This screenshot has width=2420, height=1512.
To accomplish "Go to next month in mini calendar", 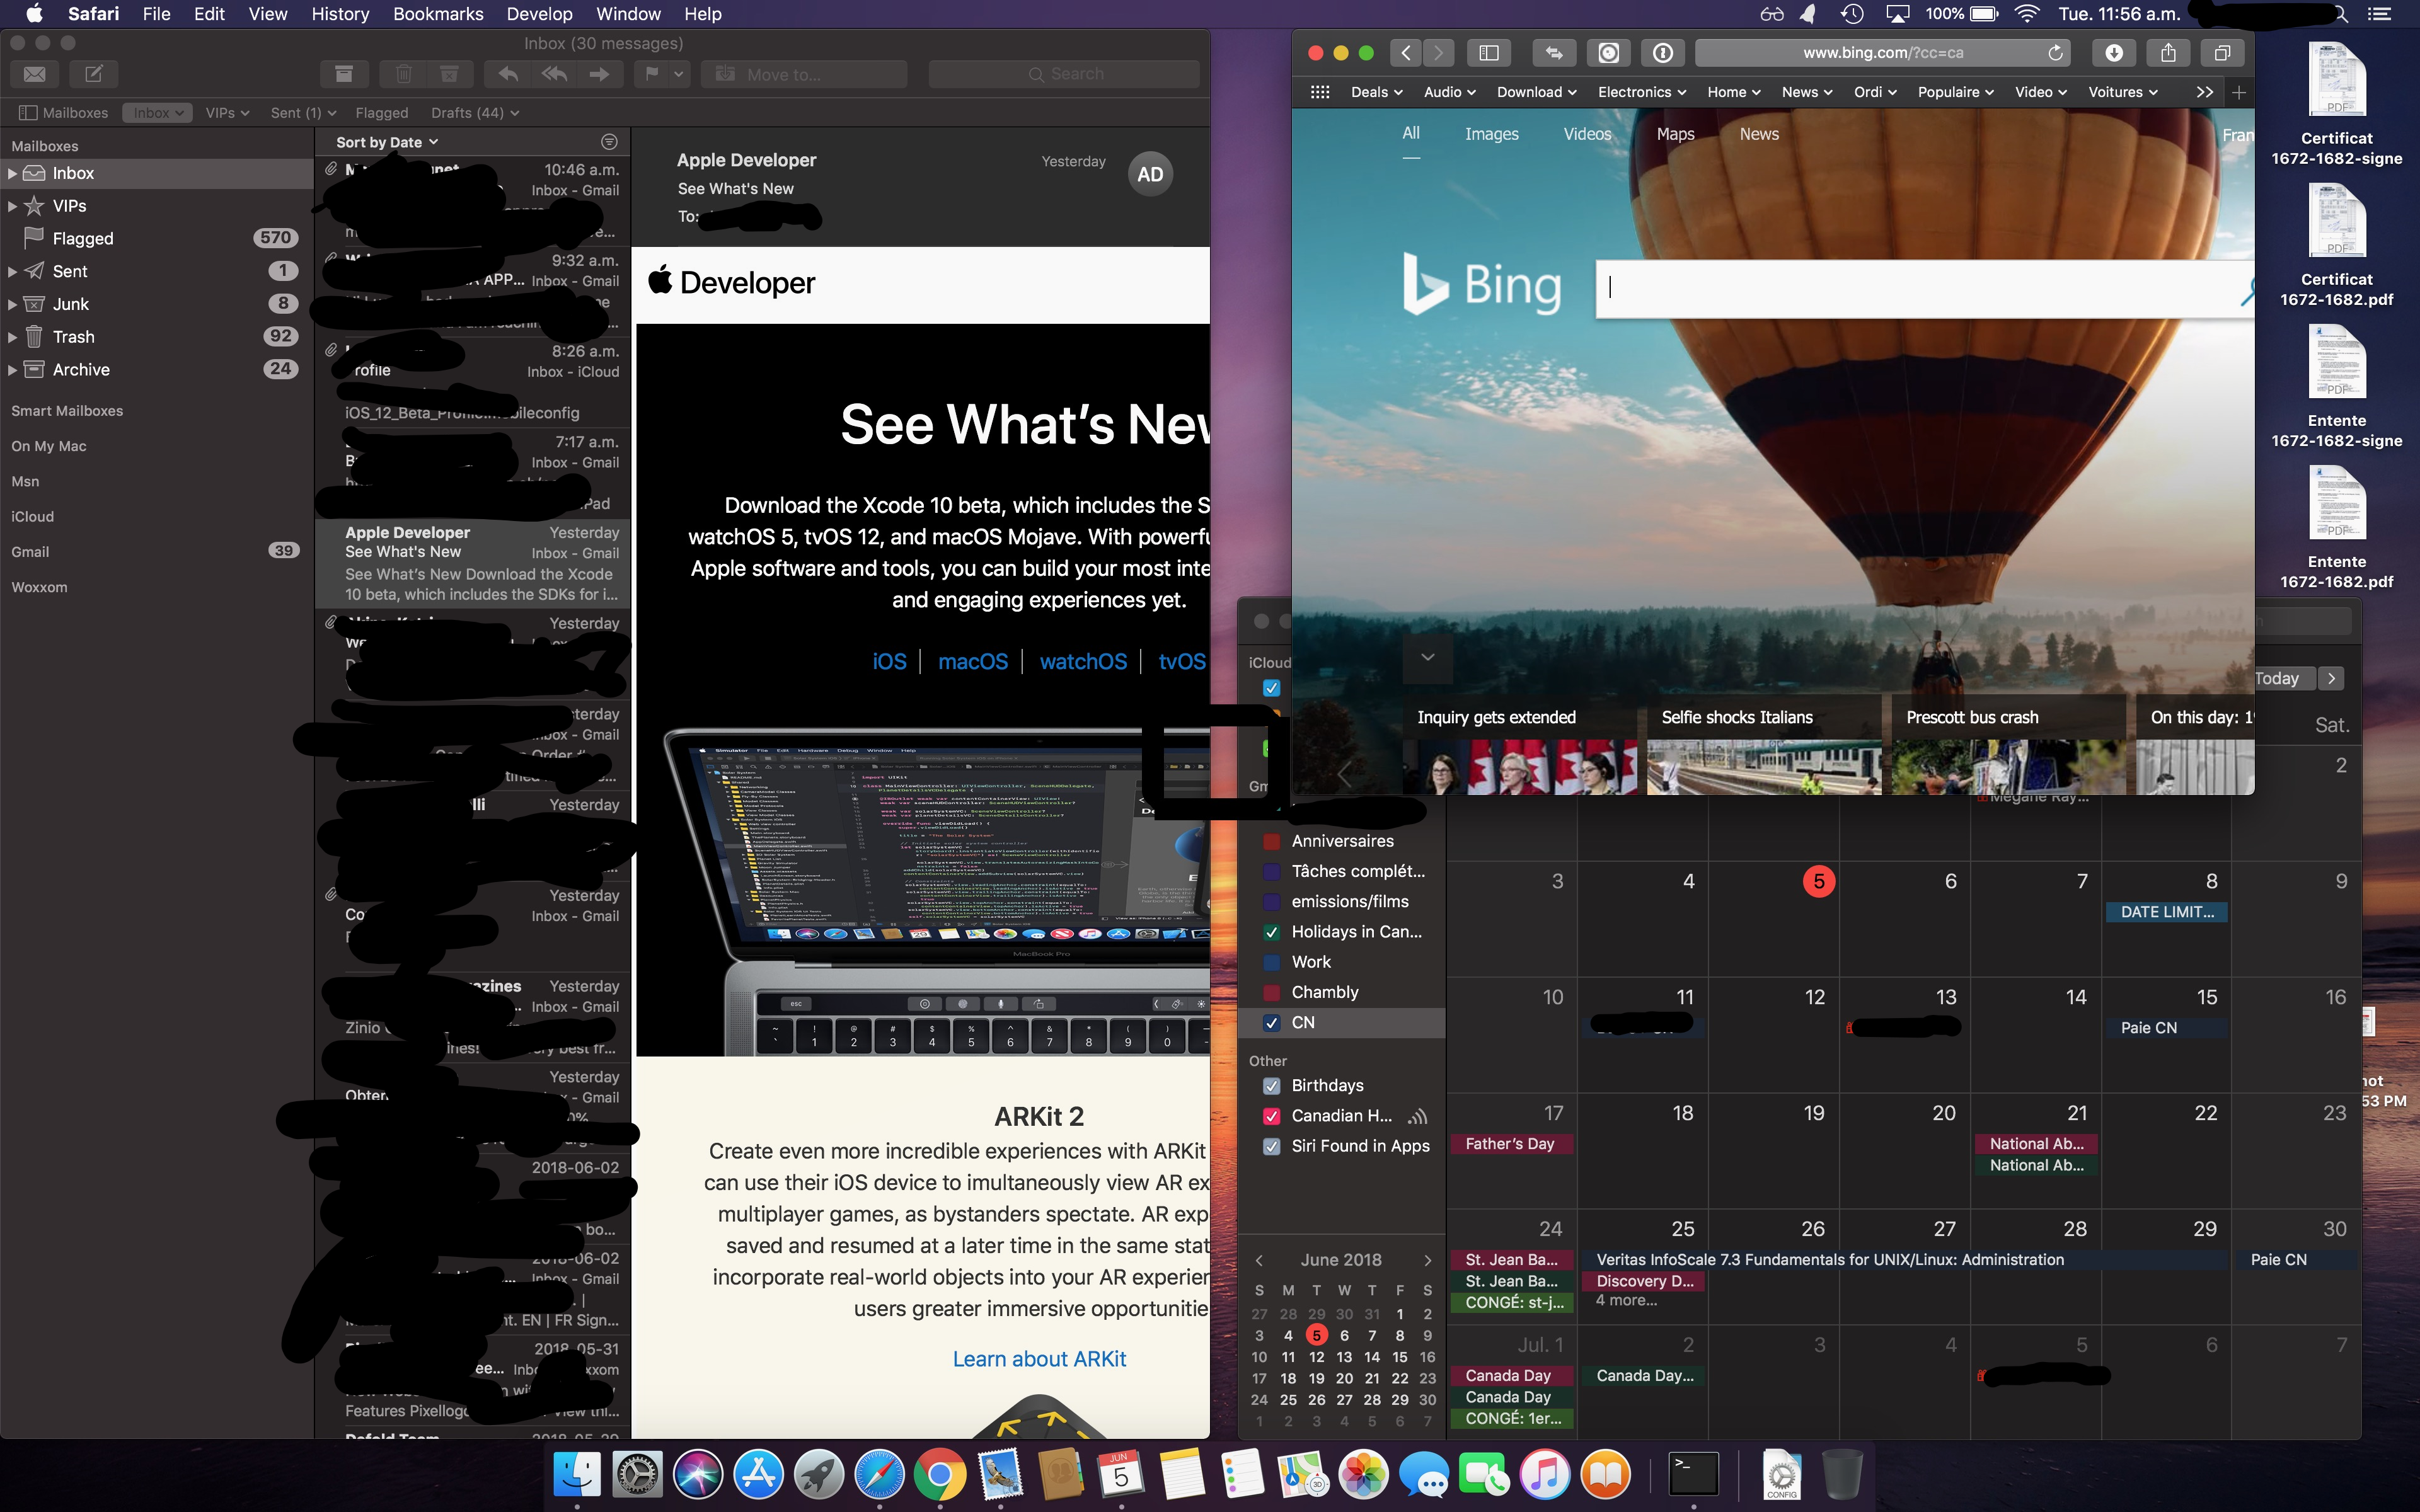I will (1427, 1261).
